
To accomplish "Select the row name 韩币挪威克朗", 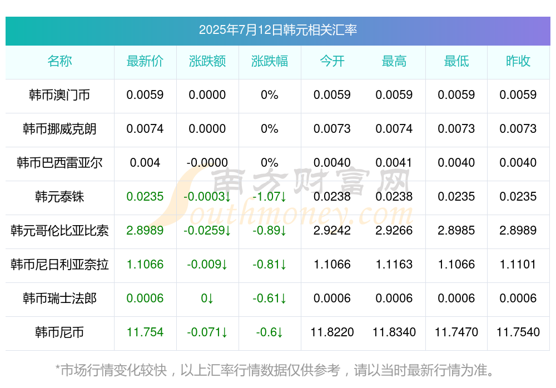I will 59,129.
